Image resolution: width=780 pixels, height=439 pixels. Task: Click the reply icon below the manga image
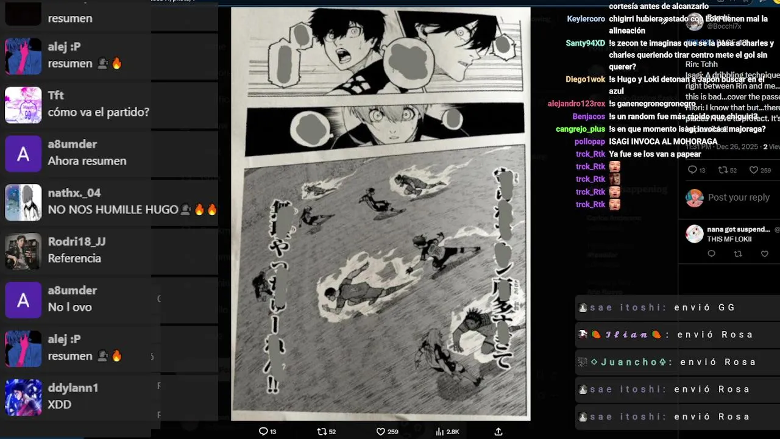pos(263,432)
